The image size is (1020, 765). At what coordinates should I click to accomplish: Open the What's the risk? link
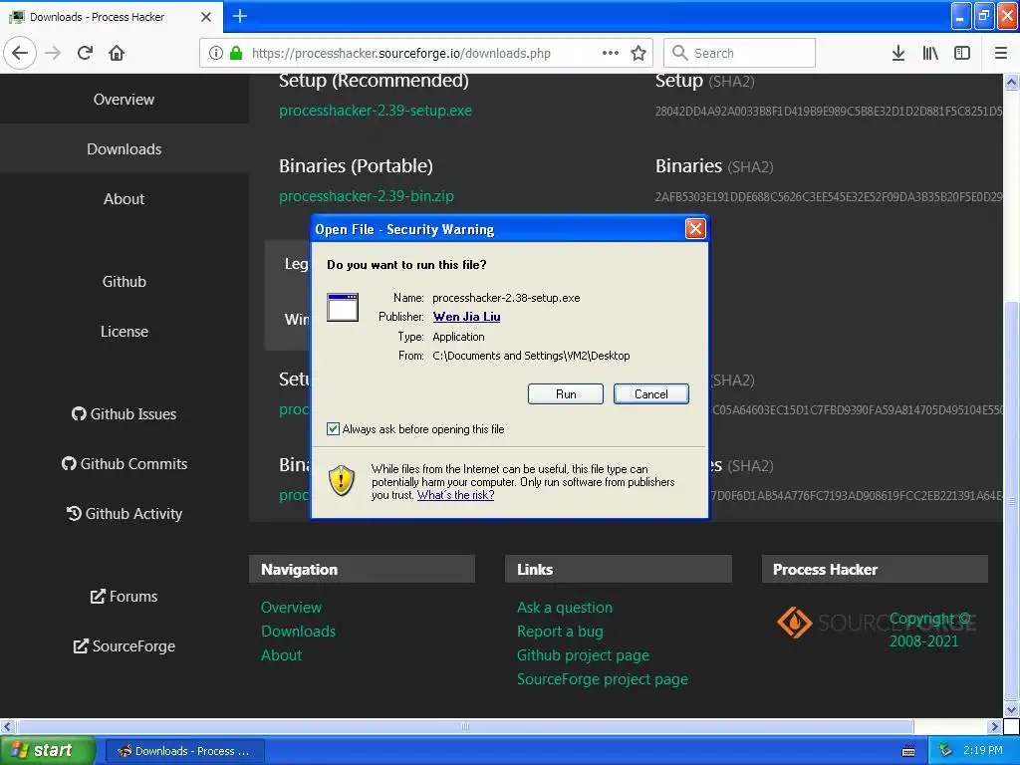click(x=455, y=495)
